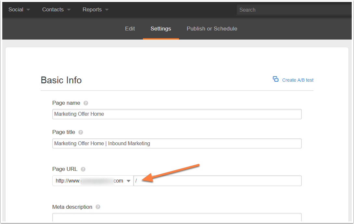The image size is (354, 224).
Task: Click the Basic Info heading
Action: [61, 80]
